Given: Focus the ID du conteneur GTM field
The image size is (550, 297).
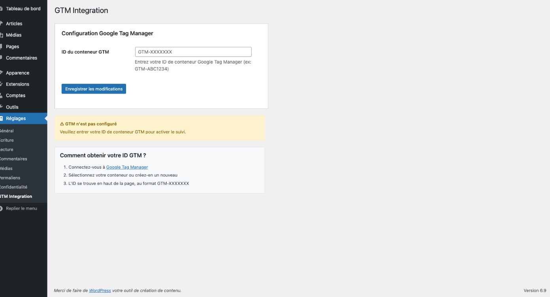Looking at the screenshot, I should tap(193, 52).
